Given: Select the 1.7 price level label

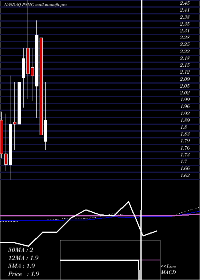Looking at the screenshot, I should pyautogui.click(x=183, y=162).
